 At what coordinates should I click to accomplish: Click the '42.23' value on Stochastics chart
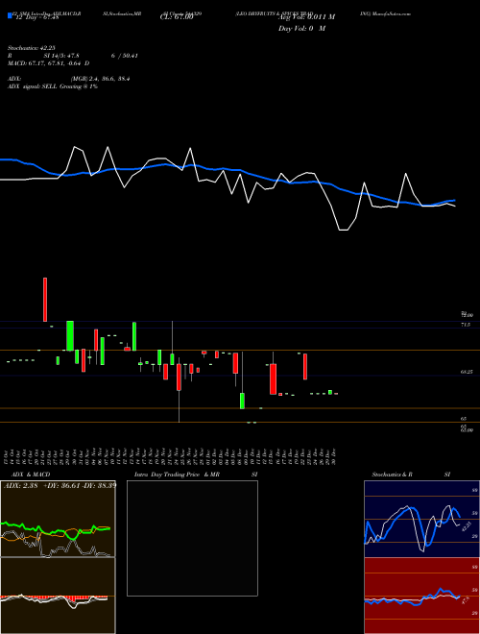[467, 526]
